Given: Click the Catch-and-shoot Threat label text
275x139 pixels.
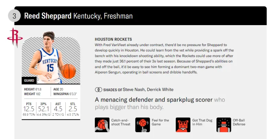Looking at the screenshot, I should tap(121, 122).
